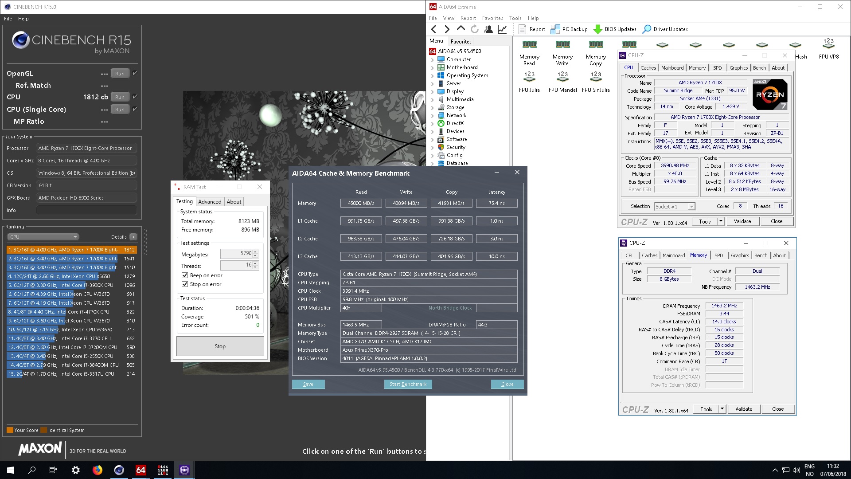851x479 pixels.
Task: Toggle Beep on error checkbox
Action: point(185,275)
